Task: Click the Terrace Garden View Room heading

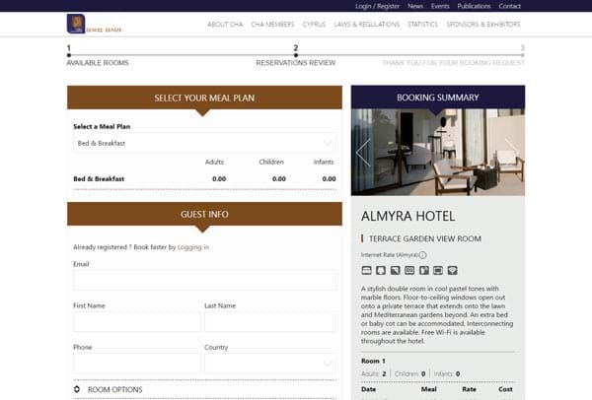Action: (425, 239)
